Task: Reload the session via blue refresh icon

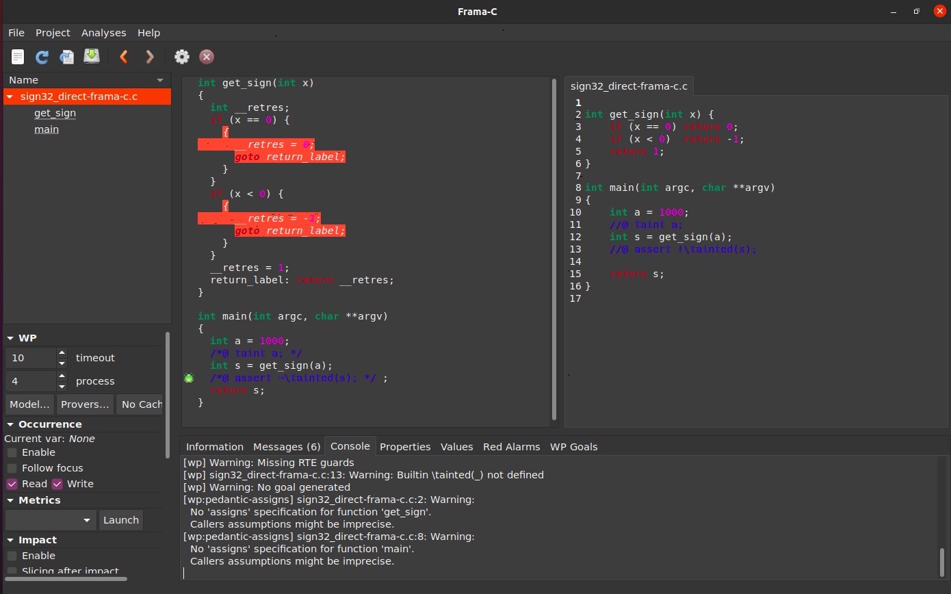Action: pos(42,57)
